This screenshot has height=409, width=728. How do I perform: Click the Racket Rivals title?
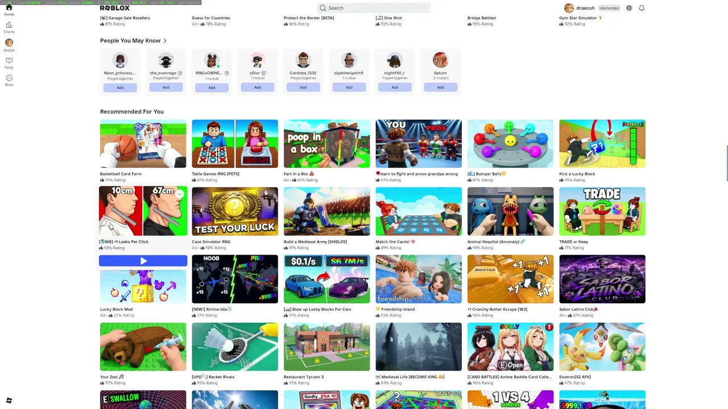coord(213,377)
